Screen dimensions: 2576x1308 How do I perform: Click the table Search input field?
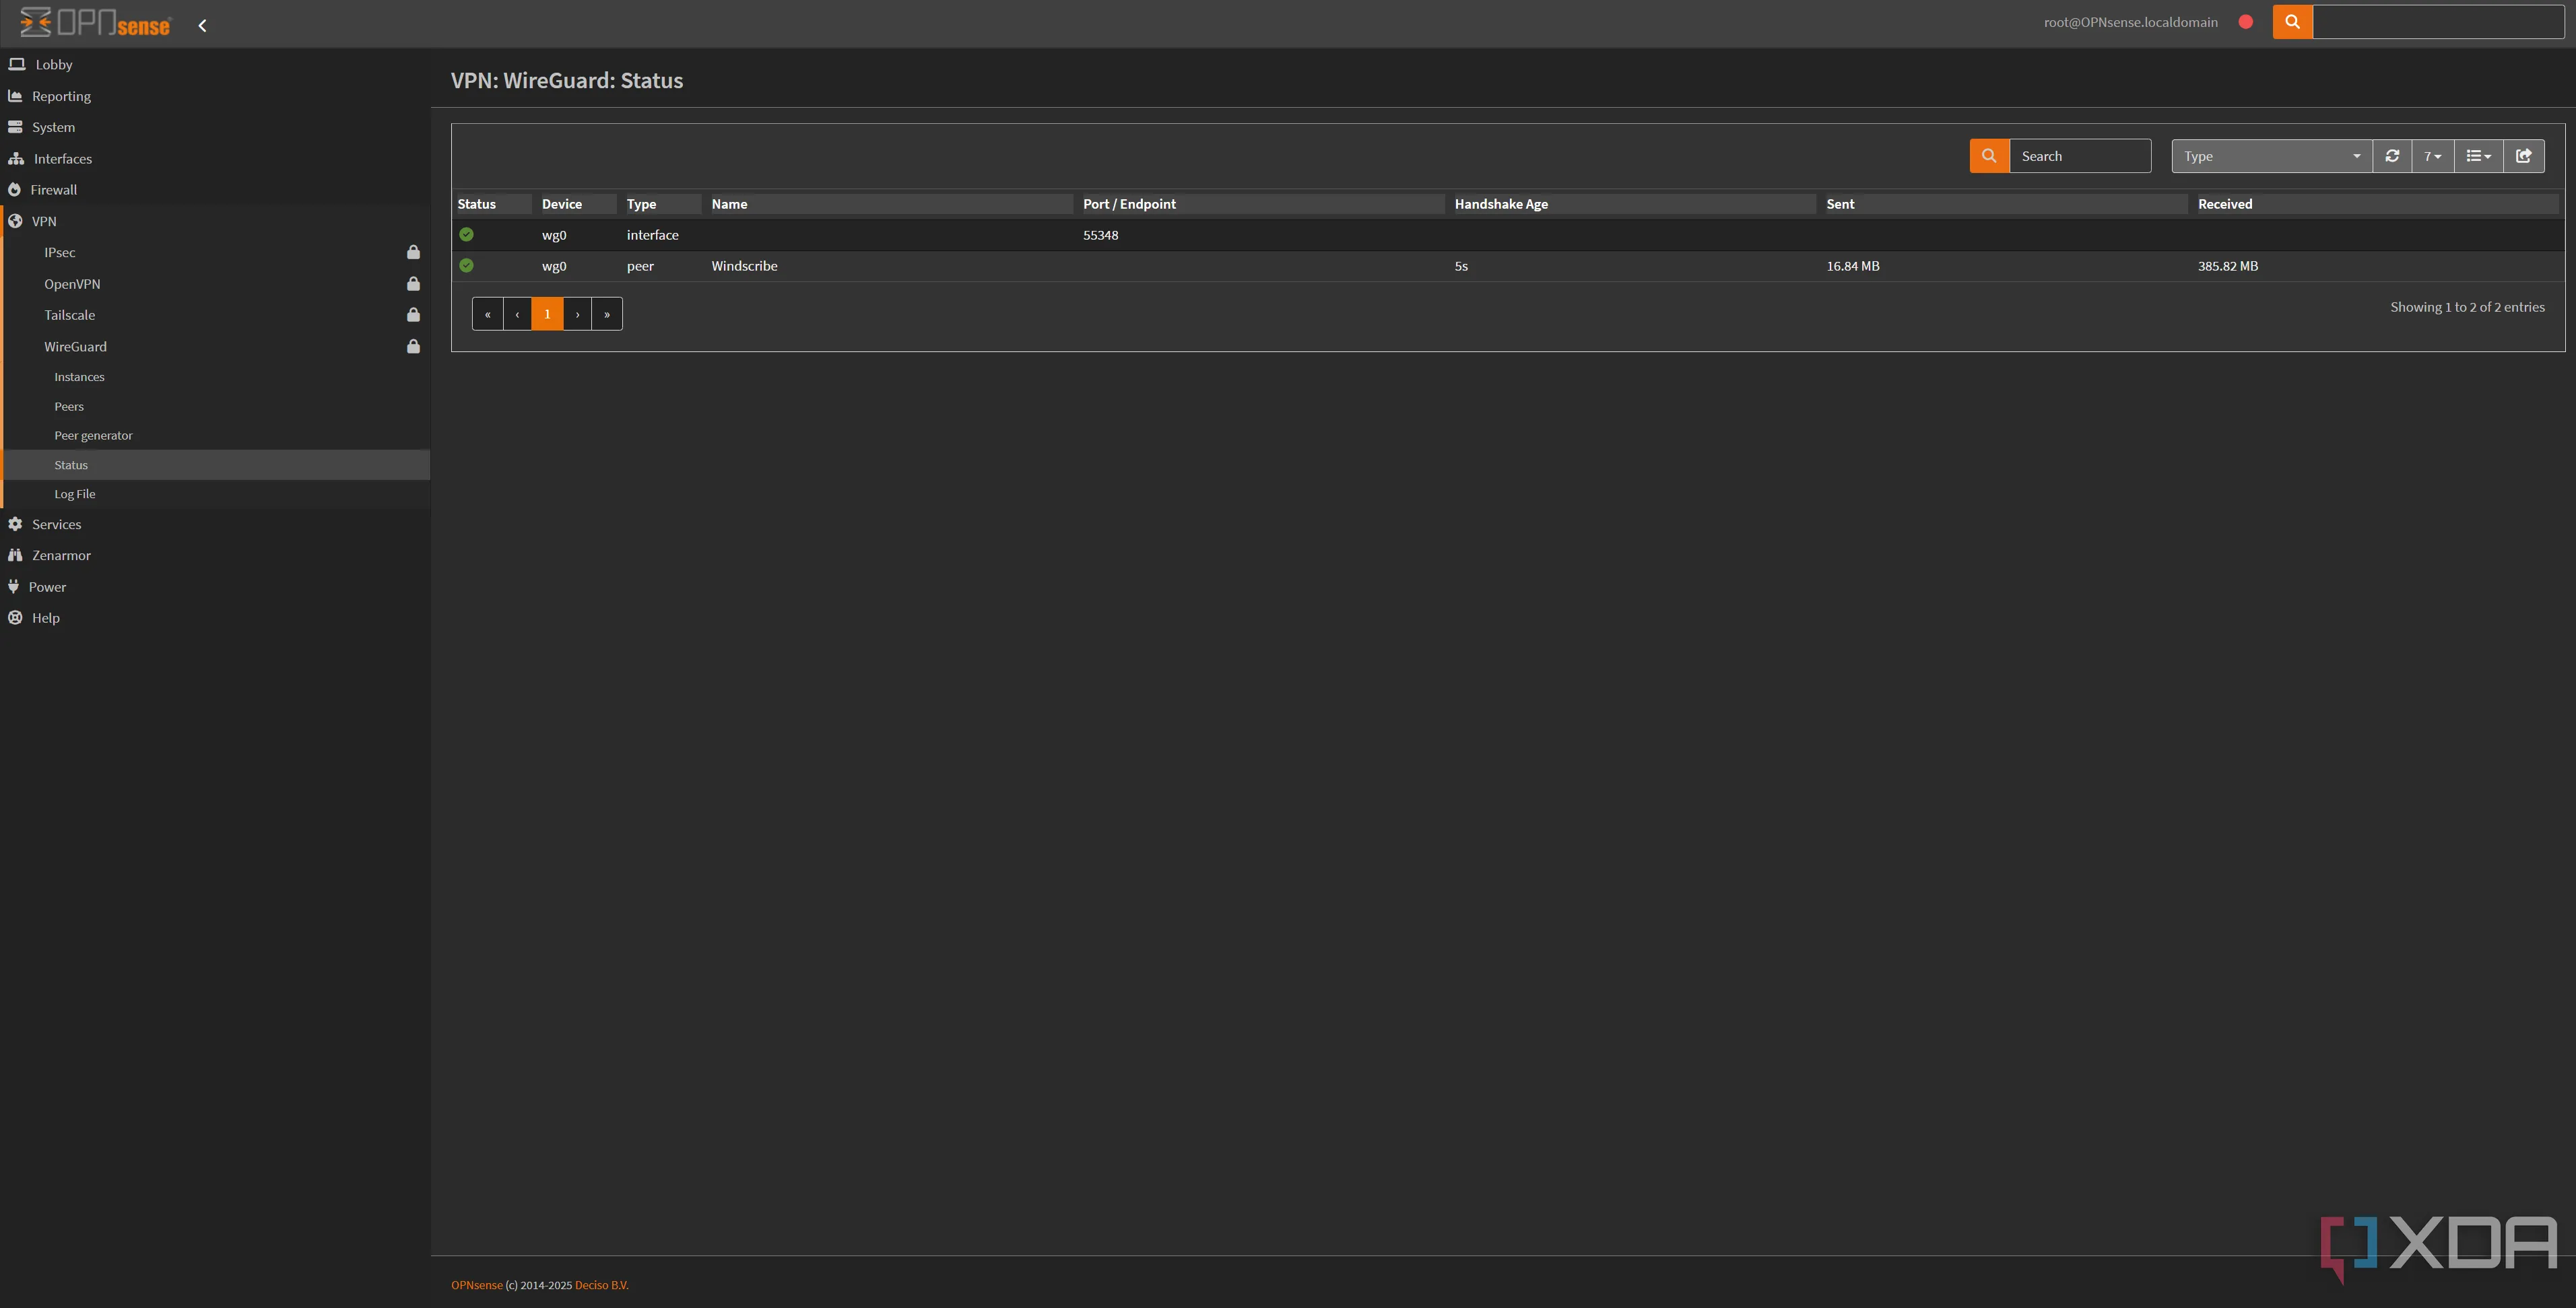coord(2079,156)
